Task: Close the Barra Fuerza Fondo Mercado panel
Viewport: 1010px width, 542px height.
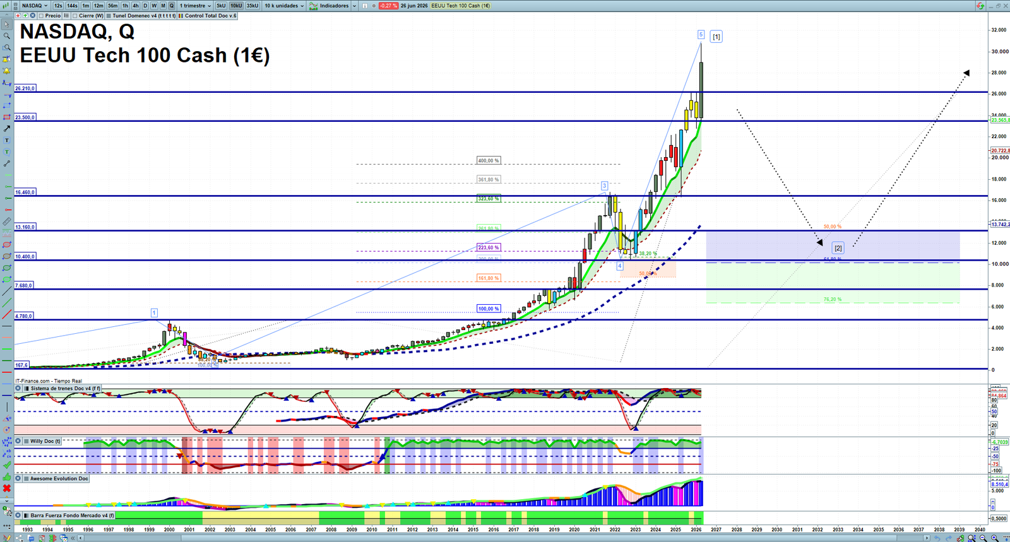Action: (x=18, y=515)
